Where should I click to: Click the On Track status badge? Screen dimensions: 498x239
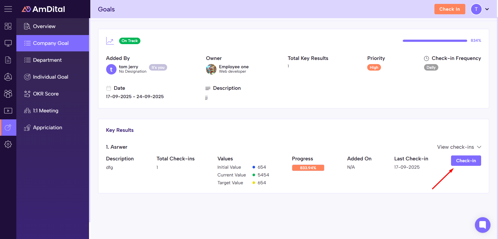point(130,41)
